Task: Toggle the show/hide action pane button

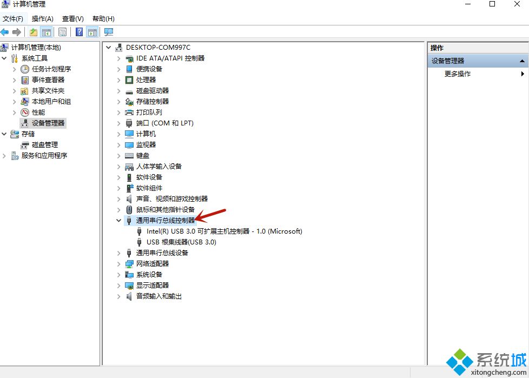Action: (92, 32)
